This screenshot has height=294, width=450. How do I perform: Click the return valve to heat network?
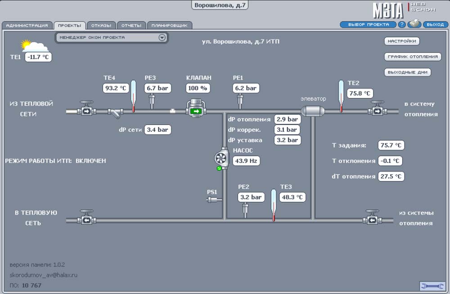pos(86,218)
